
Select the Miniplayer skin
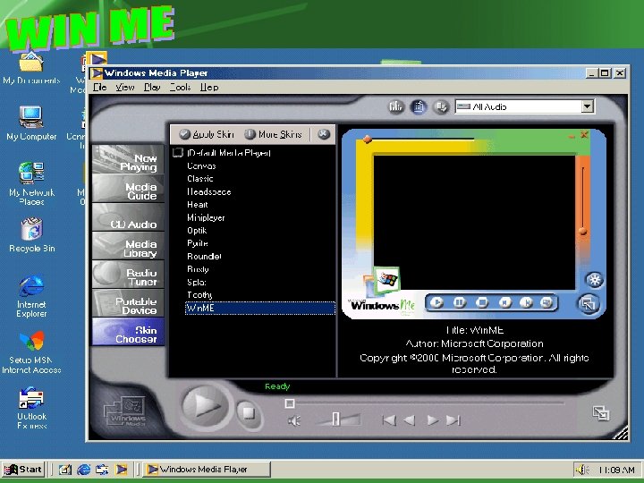pyautogui.click(x=206, y=217)
